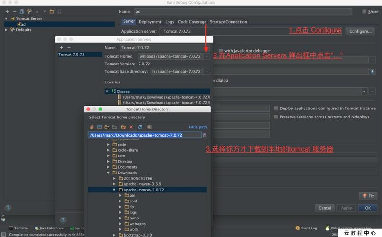This screenshot has width=382, height=237.
Task: Switch to the Server tab
Action: pos(129,21)
